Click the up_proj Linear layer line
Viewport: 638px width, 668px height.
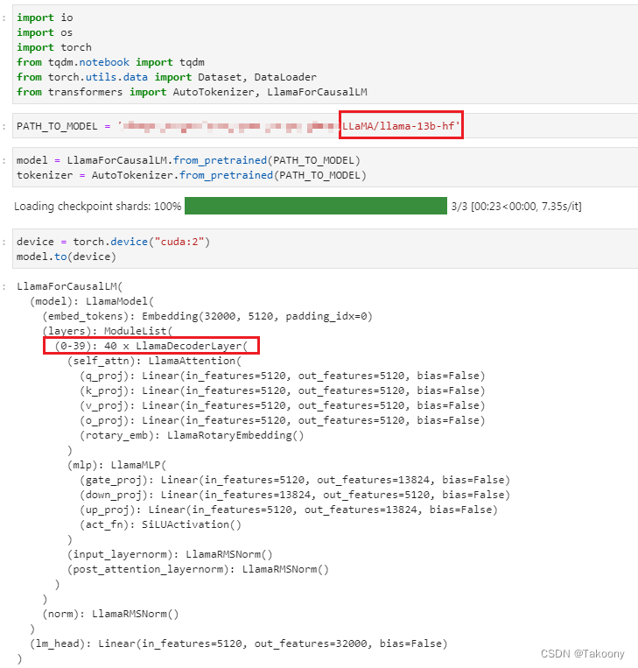click(x=289, y=510)
